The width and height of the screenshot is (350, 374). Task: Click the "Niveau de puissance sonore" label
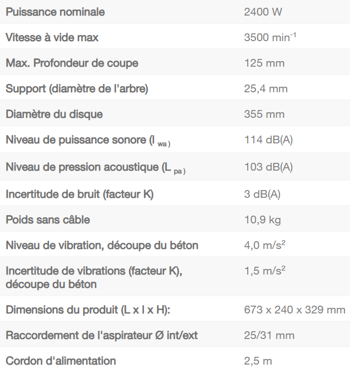tap(88, 140)
